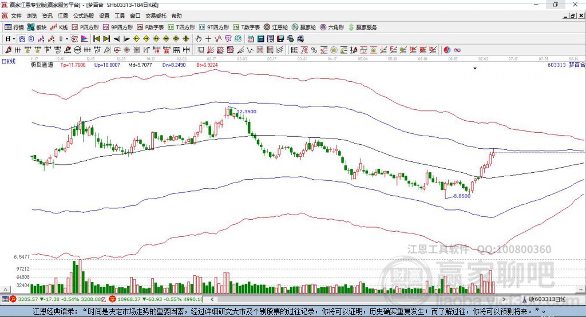This screenshot has height=317, width=586.
Task: Click the 603313 梦百合 stock label
Action: point(566,65)
